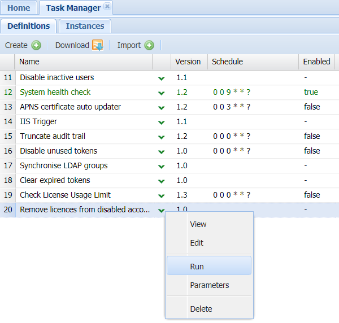Expand green arrow on Clear expired tokens row

(162, 181)
